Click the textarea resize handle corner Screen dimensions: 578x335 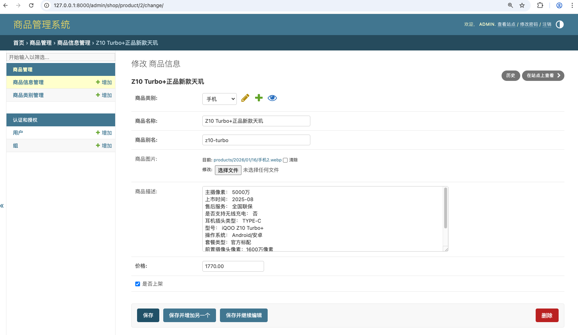coord(446,249)
